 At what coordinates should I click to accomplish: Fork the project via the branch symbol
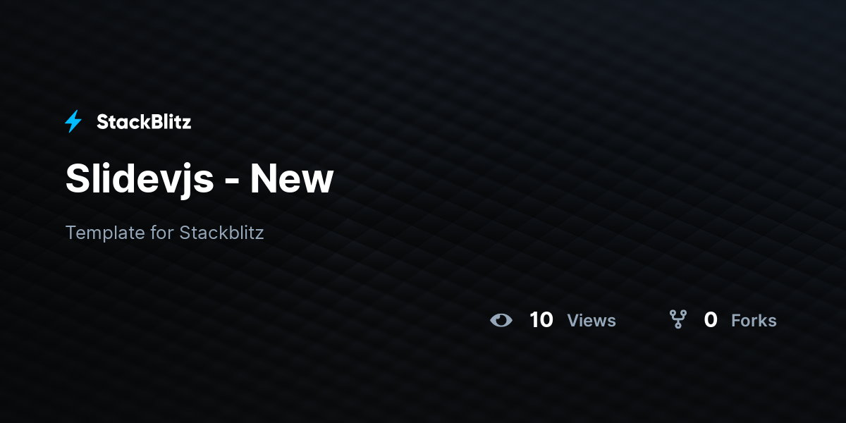point(678,319)
